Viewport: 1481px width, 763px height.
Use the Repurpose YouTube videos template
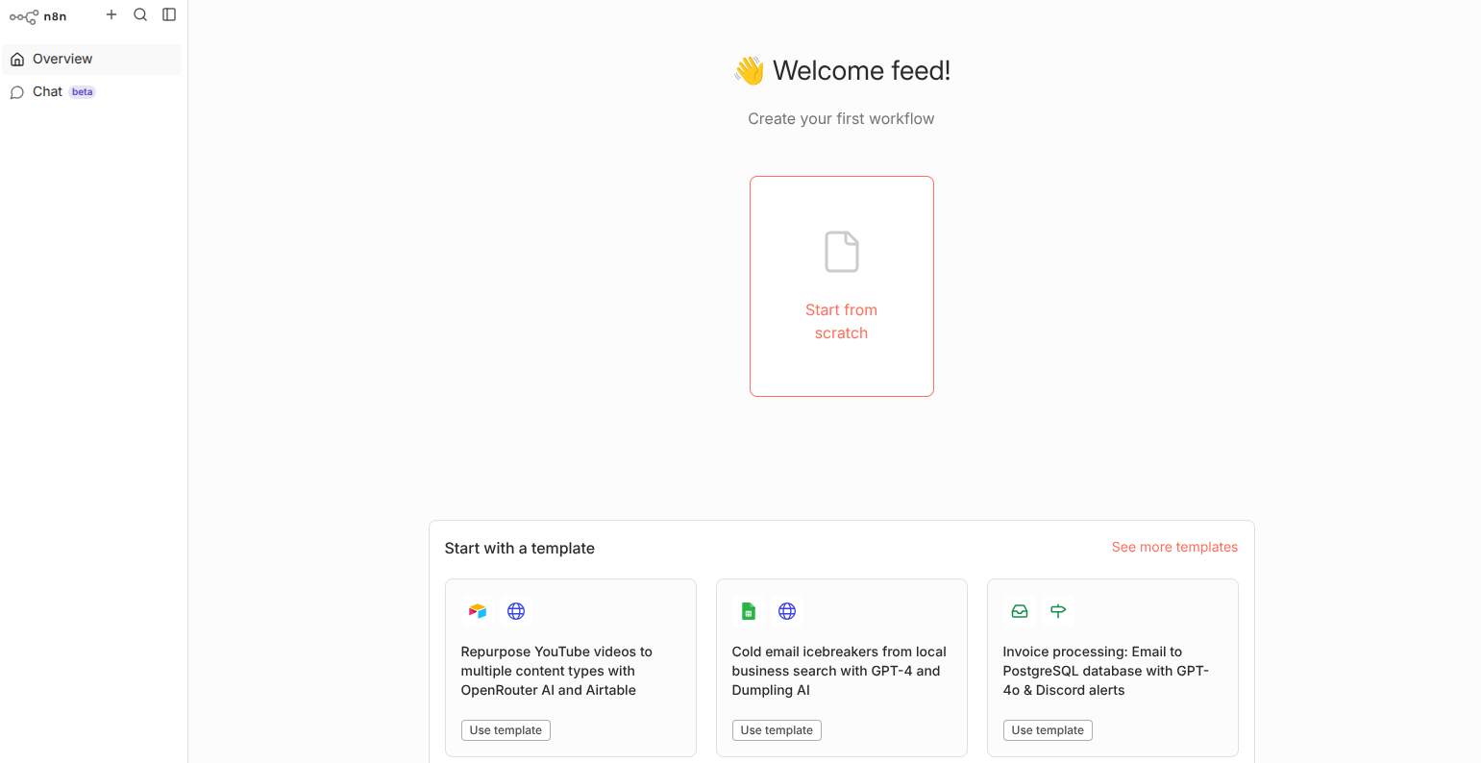click(506, 730)
